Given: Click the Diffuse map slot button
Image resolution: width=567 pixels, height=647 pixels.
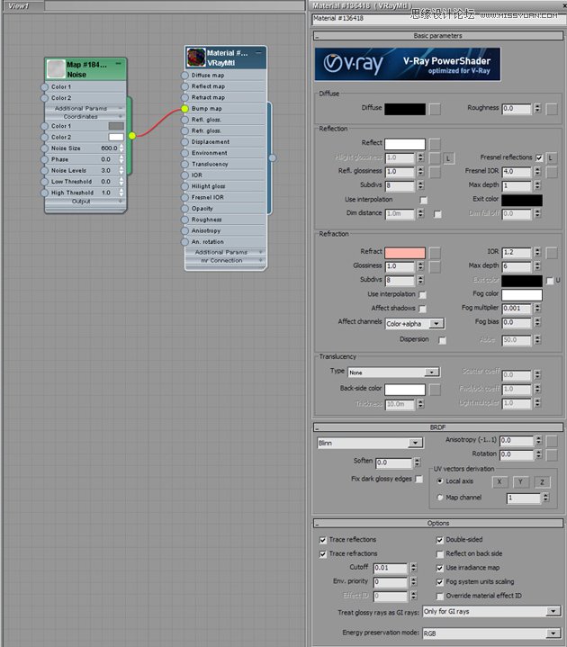Looking at the screenshot, I should tap(435, 109).
